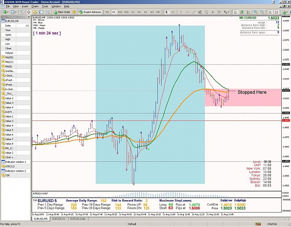Open the Terminal window icon
This screenshot has width=291, height=227.
[41, 12]
